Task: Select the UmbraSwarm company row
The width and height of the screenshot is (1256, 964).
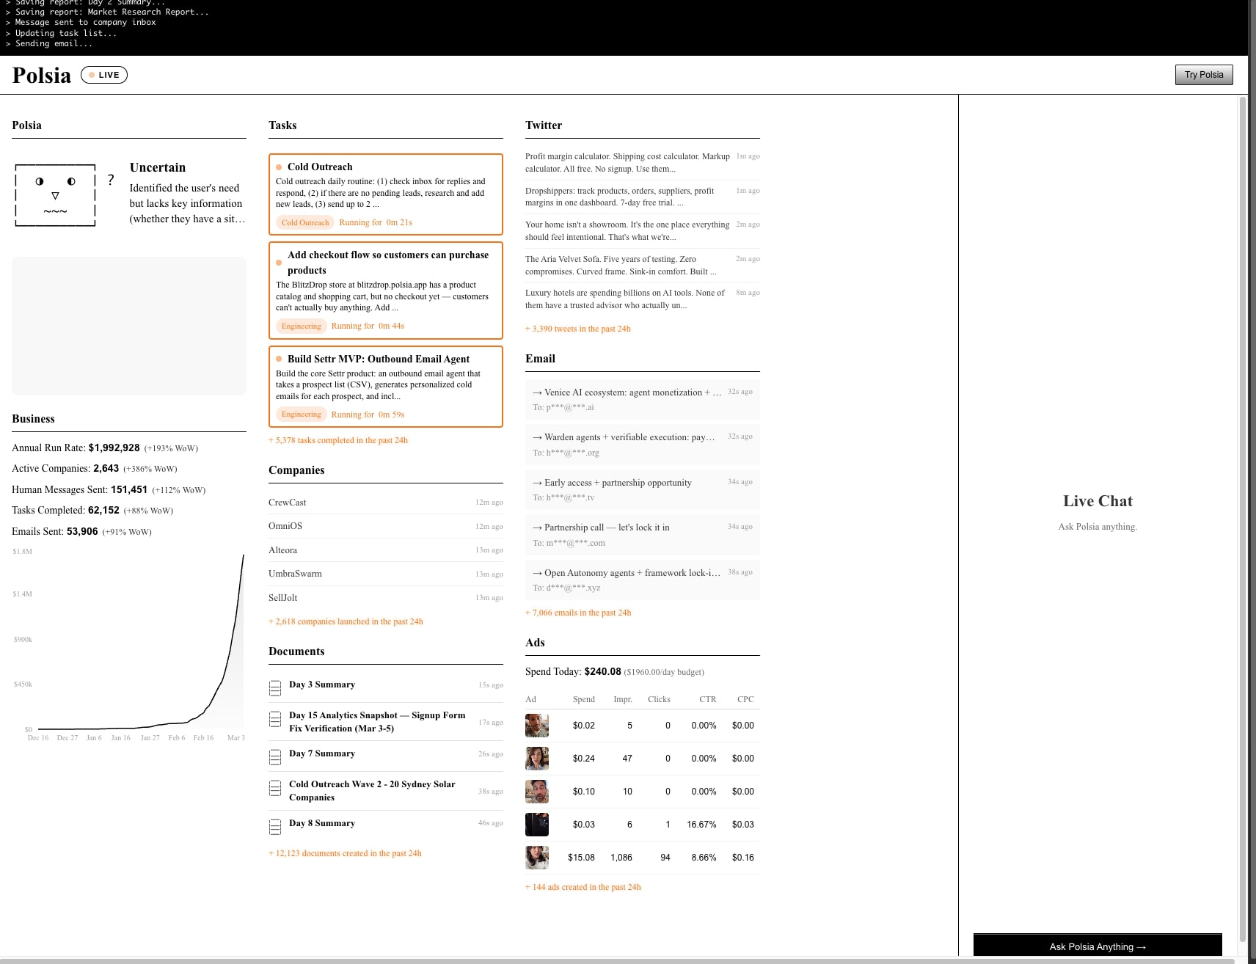Action: 386,574
